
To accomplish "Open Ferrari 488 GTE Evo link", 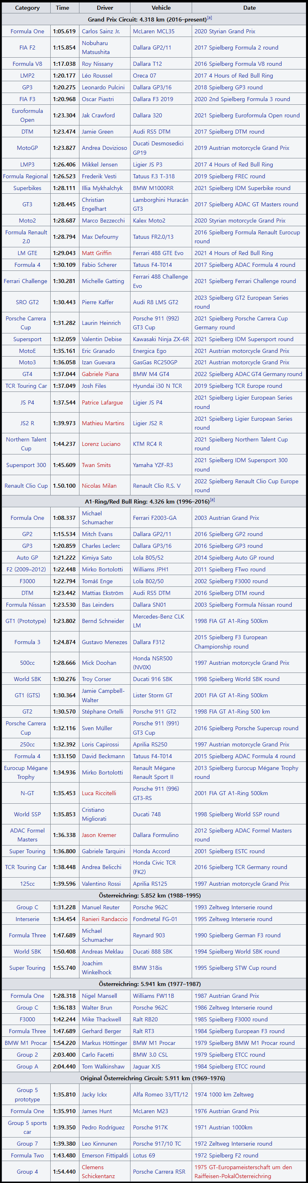I will point(158,253).
